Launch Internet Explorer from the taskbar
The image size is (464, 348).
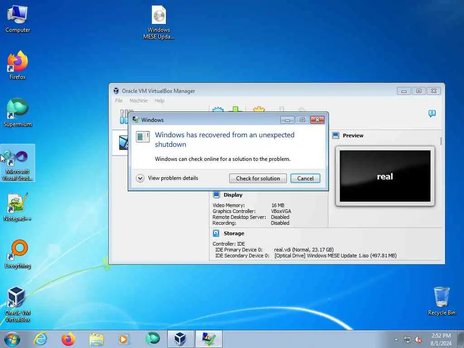coord(40,339)
